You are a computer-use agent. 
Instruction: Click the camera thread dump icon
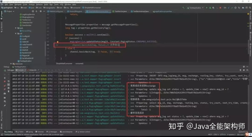5,93
